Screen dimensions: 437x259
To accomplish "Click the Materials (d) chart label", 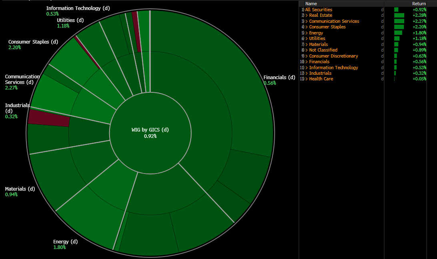I will point(20,189).
